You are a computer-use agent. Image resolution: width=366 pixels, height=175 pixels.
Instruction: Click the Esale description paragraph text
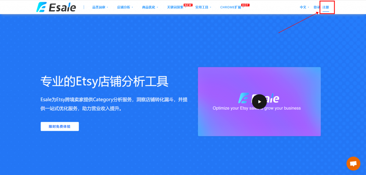pos(114,104)
